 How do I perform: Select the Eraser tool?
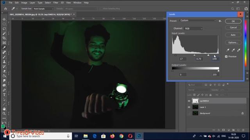tap(4, 71)
